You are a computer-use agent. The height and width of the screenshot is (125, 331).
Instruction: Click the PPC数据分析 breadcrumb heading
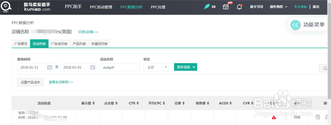coord(23,23)
